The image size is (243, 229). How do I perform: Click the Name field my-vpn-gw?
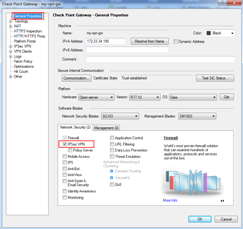tap(127, 33)
